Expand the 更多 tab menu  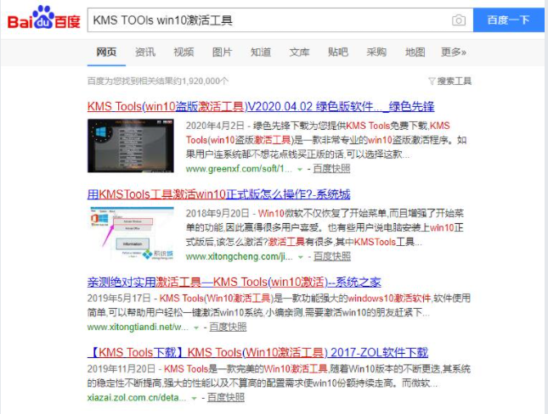tap(453, 53)
